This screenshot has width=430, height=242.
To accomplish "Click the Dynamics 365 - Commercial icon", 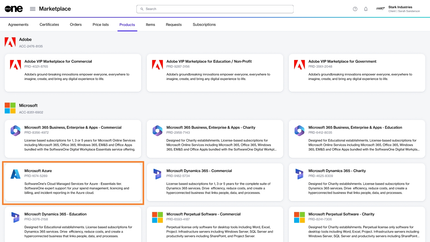I will 157,174.
